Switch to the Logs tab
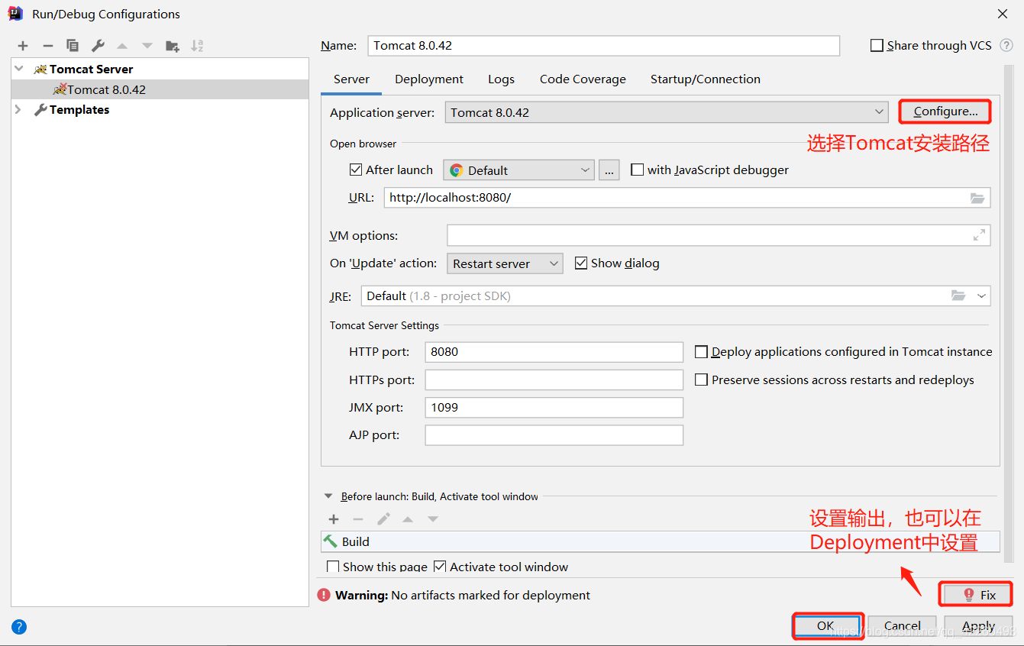 coord(501,79)
